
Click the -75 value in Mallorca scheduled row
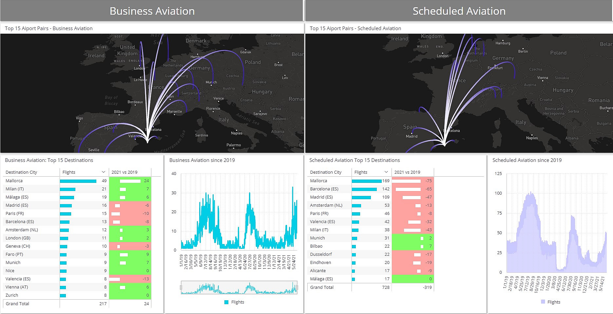429,181
